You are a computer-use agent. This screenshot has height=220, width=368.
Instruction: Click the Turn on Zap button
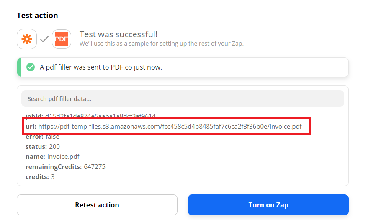(268, 205)
